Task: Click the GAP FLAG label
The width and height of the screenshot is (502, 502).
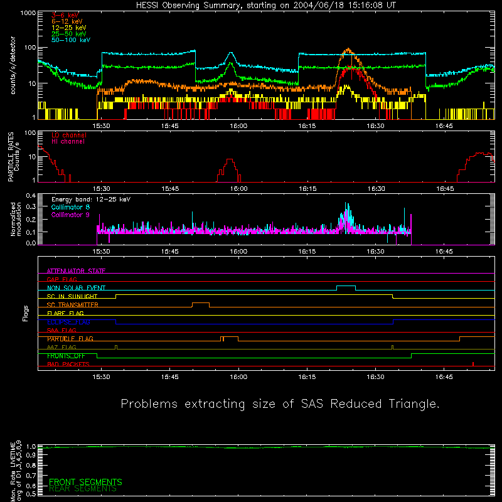Action: [x=61, y=279]
